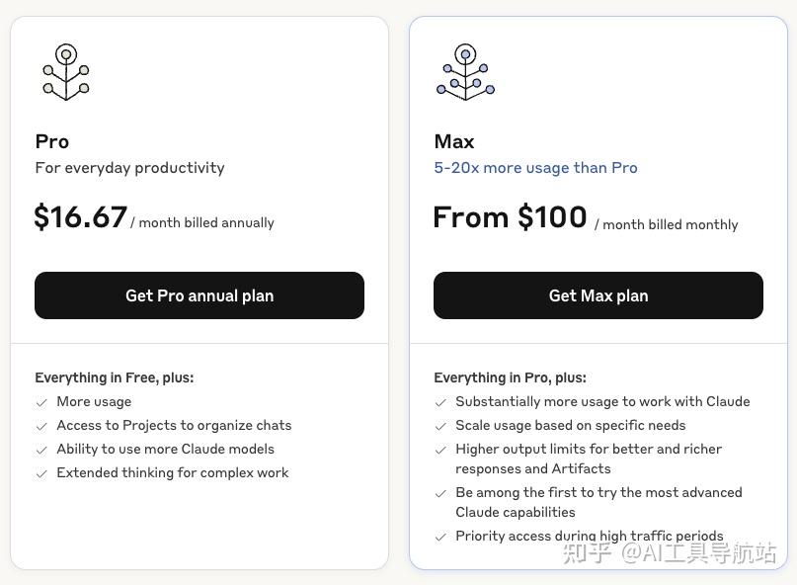Viewport: 797px width, 585px height.
Task: Click checkmark beside Priority access feature
Action: 440,537
